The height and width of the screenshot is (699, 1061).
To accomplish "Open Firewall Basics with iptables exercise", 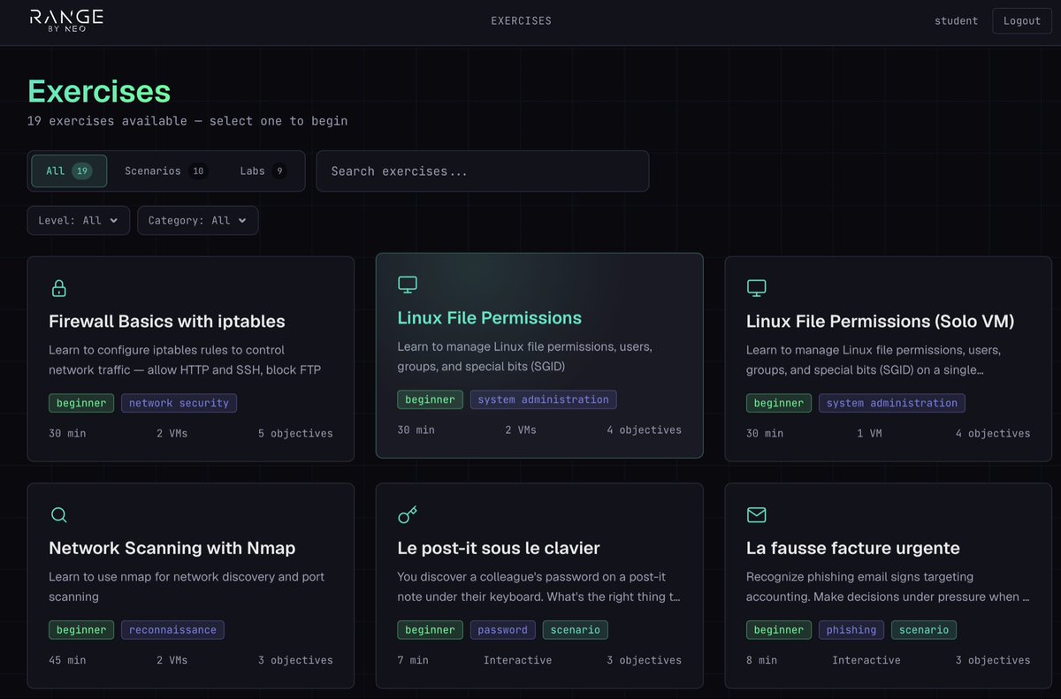I will tap(167, 321).
